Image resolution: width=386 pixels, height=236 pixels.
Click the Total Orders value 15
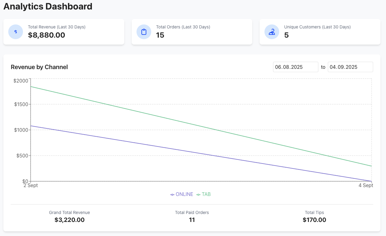(160, 35)
